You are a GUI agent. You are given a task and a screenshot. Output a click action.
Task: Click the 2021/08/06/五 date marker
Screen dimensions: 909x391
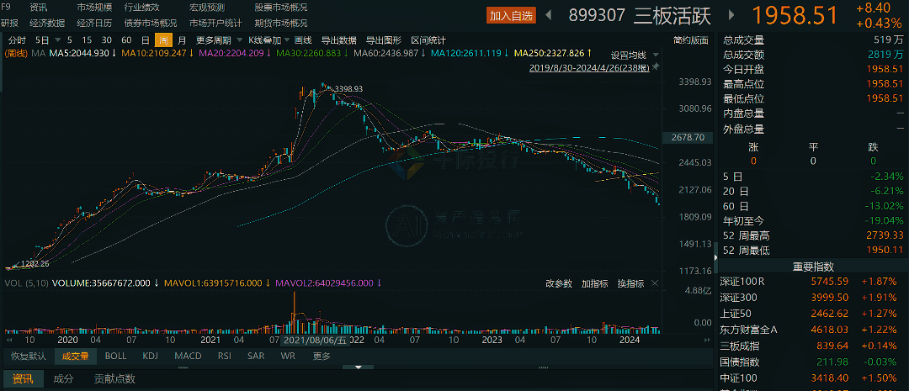pyautogui.click(x=314, y=341)
